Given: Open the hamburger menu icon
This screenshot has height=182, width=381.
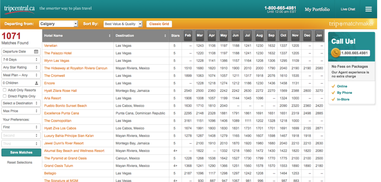Looking at the screenshot, I should [368, 9].
